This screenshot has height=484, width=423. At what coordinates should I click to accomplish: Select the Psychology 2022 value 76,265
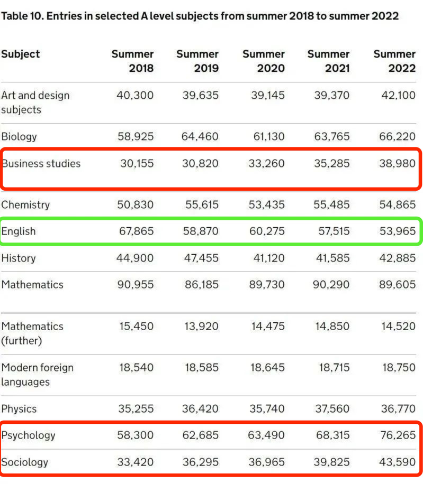398,435
